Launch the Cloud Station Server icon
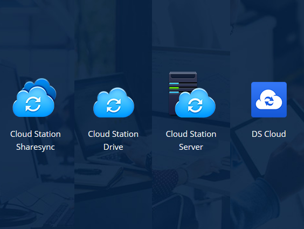304x229 pixels. click(192, 94)
